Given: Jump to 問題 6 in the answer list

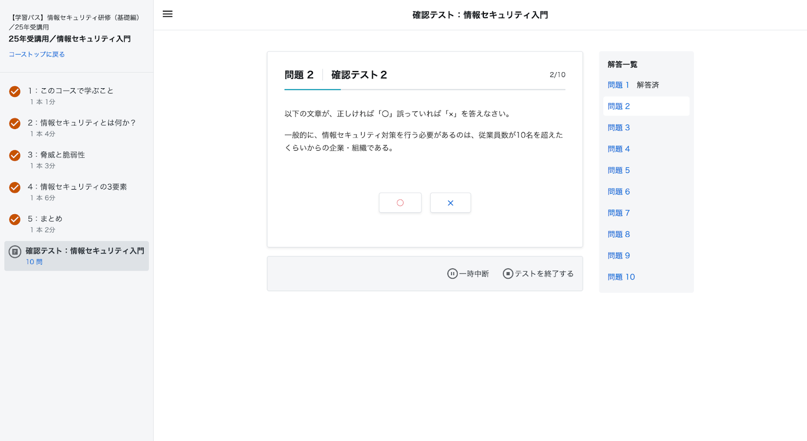Looking at the screenshot, I should tap(619, 192).
